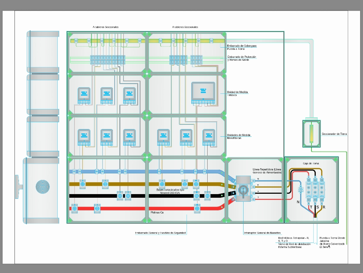Image resolution: width=363 pixels, height=273 pixels.
Task: Click a meter in the Unidades de Medida Monofásicas row
Action: pos(163,136)
